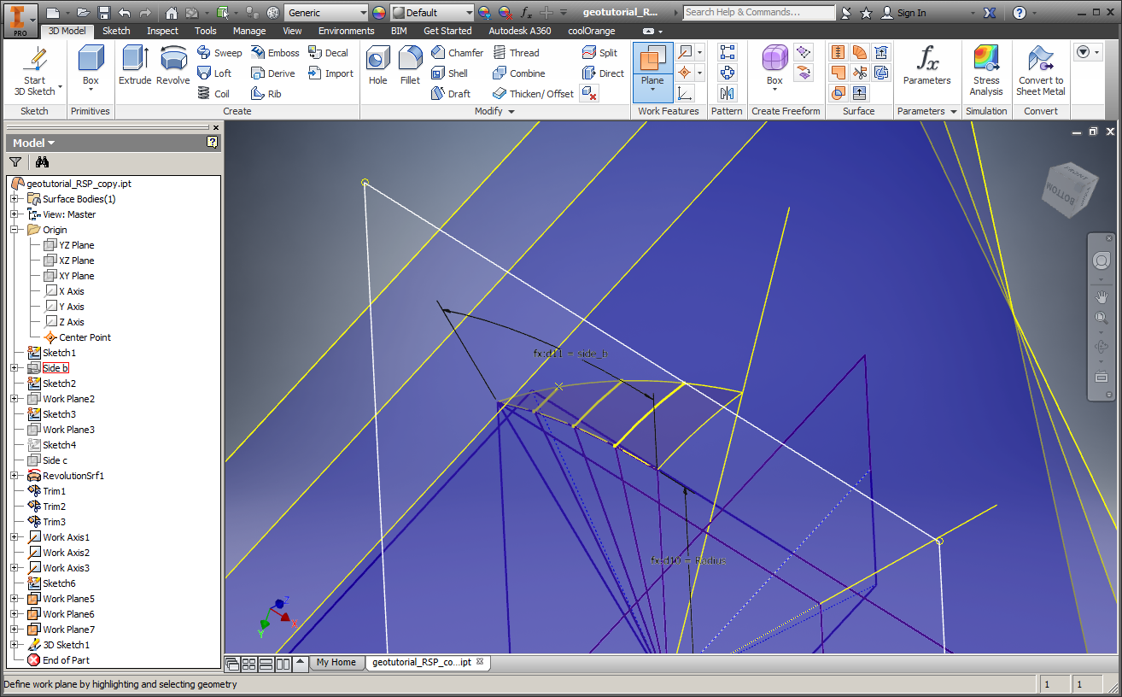This screenshot has height=697, width=1122.
Task: Click the Save icon in quick access
Action: 103,13
